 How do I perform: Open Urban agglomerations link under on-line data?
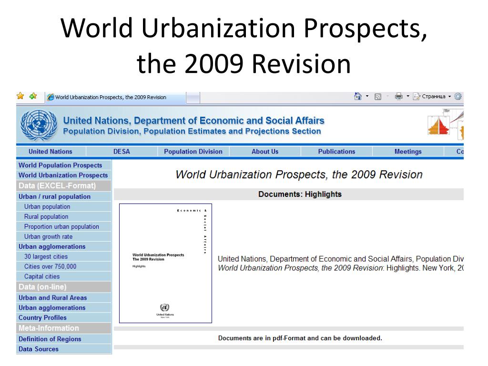point(52,307)
